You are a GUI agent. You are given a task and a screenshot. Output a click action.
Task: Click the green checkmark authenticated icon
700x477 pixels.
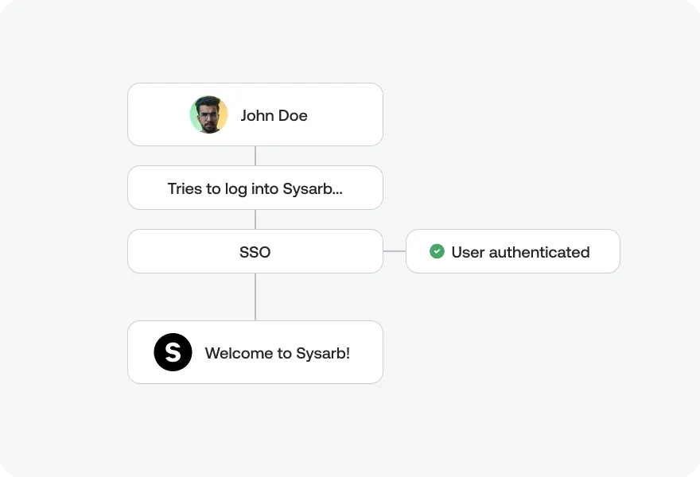click(437, 251)
